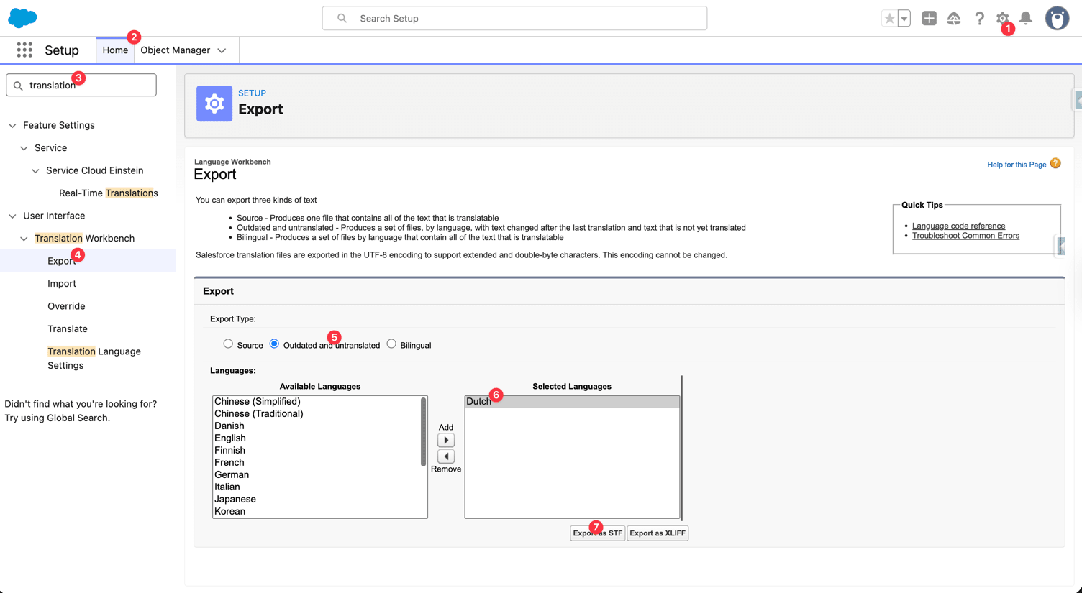The image size is (1082, 593).
Task: Click the Export as XLIFF button
Action: (658, 533)
